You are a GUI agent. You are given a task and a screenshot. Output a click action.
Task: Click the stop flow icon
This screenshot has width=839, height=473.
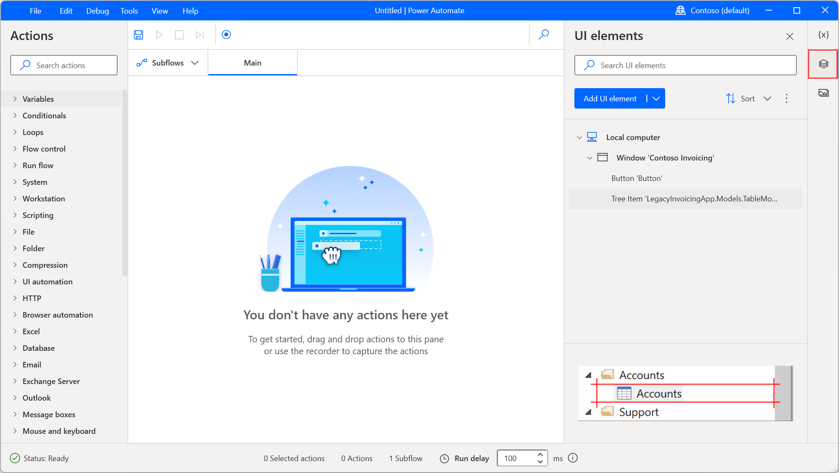tap(179, 34)
